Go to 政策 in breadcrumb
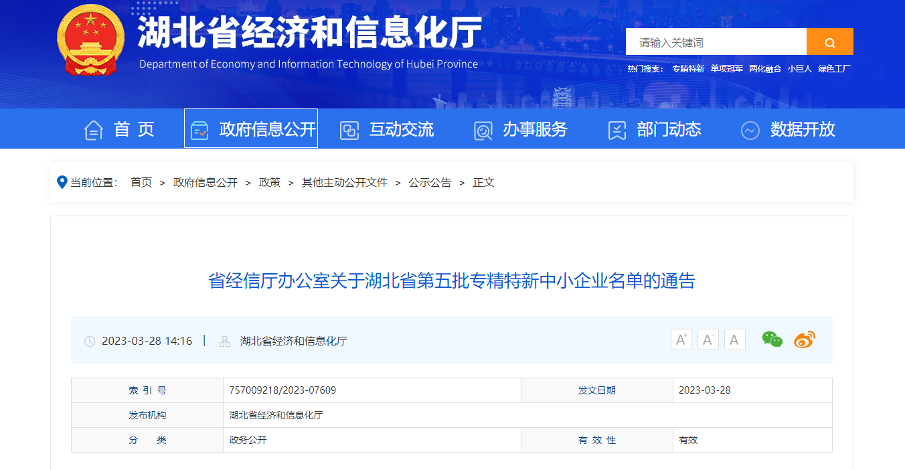 point(270,182)
